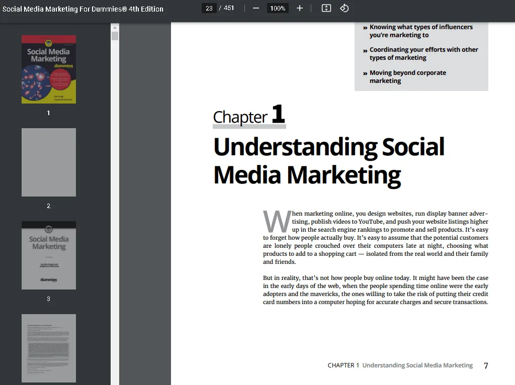Jump to the blank page 2 thumbnail
515x385 pixels.
click(x=49, y=162)
